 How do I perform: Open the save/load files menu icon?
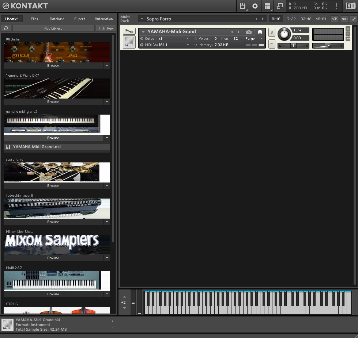pos(242,6)
